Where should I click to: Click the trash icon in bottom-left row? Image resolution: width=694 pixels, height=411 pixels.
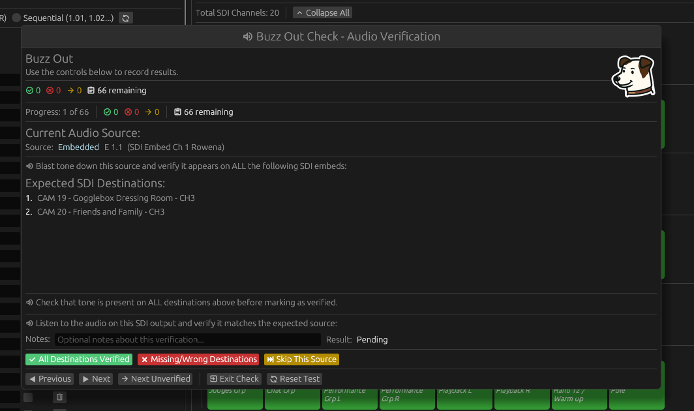click(x=59, y=397)
